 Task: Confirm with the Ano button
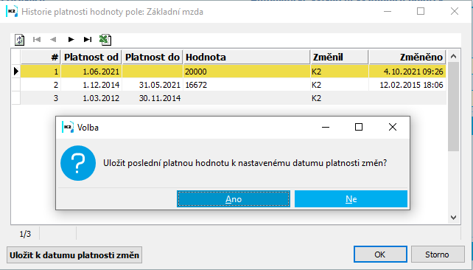click(234, 198)
